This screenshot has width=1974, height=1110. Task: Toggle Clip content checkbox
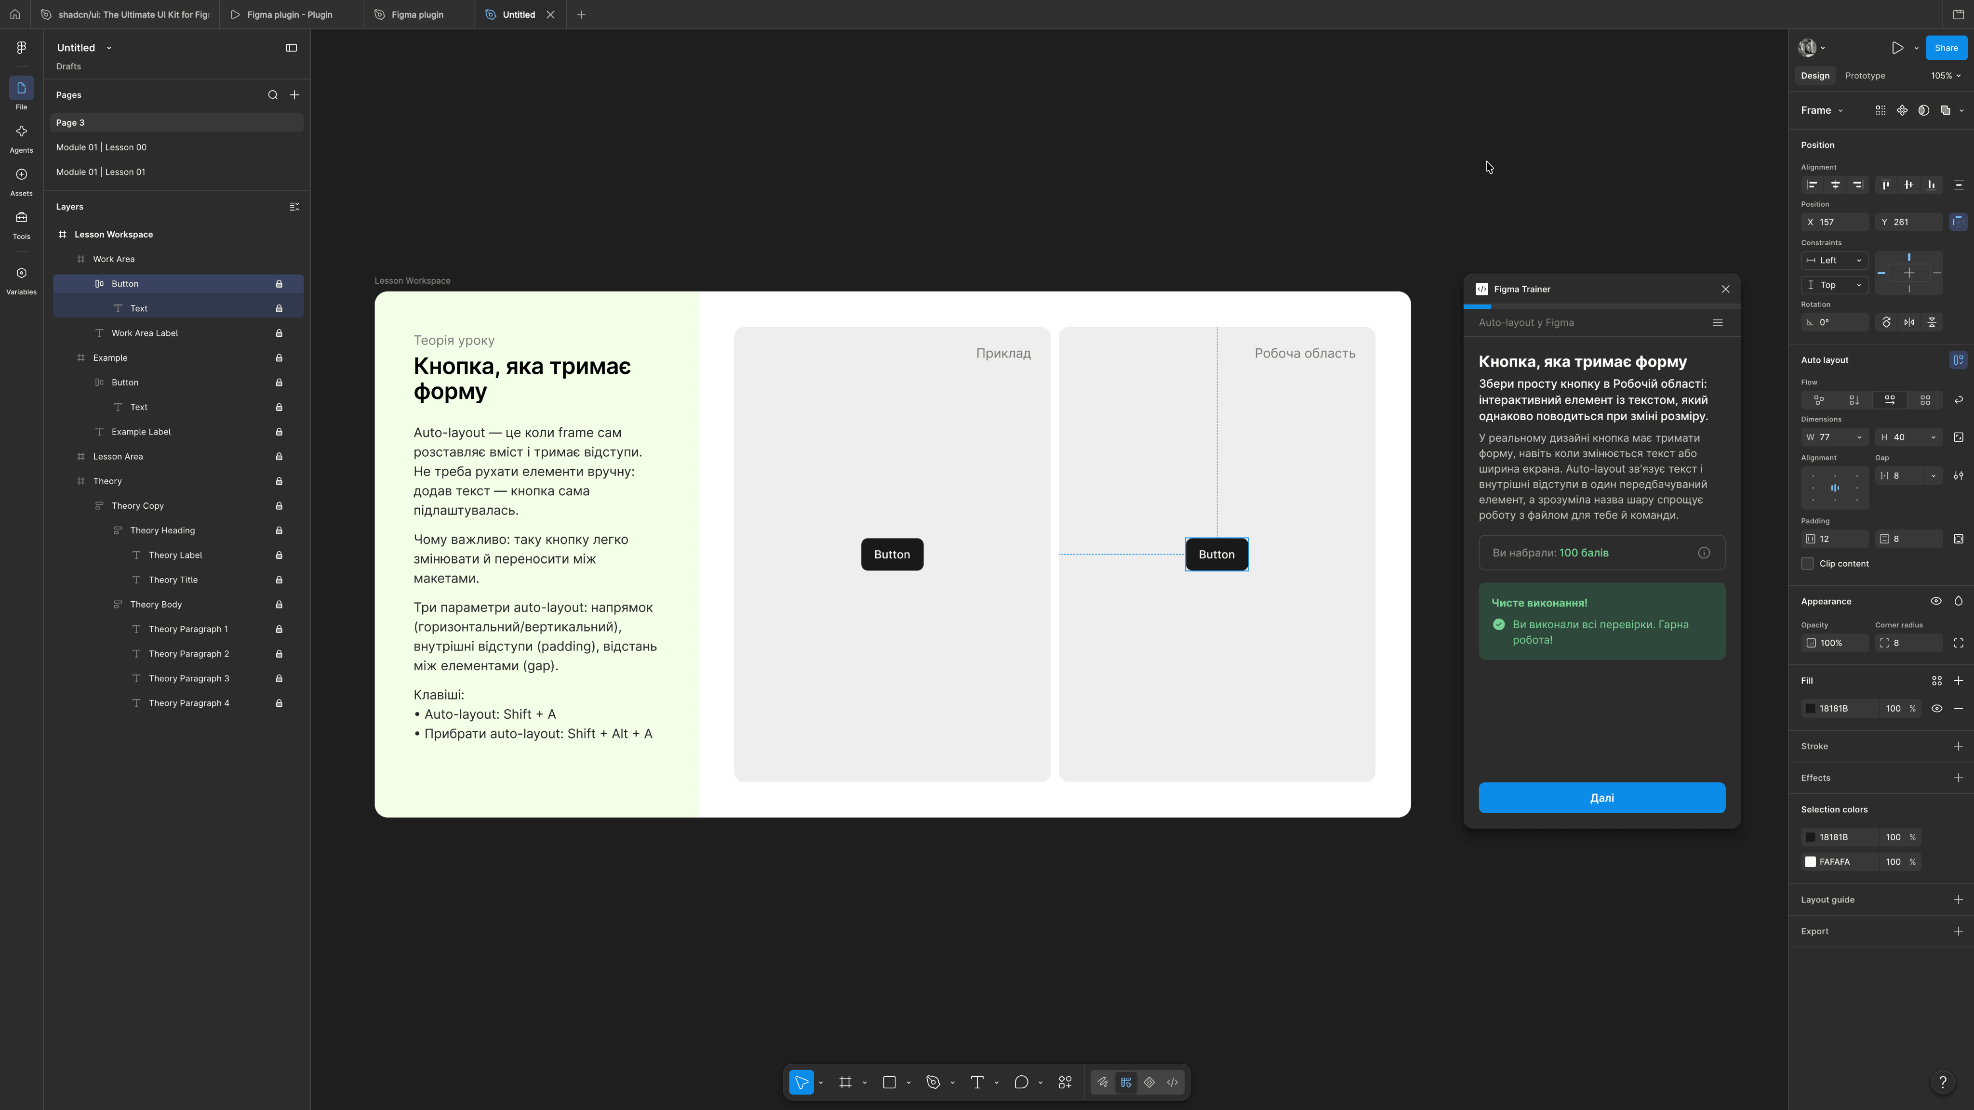click(1808, 564)
